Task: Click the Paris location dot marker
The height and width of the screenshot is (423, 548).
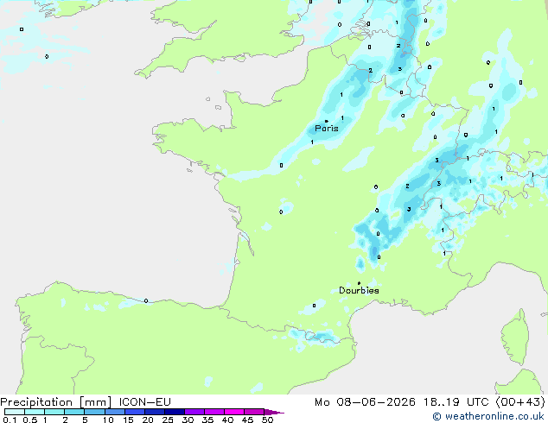Action: (x=327, y=121)
